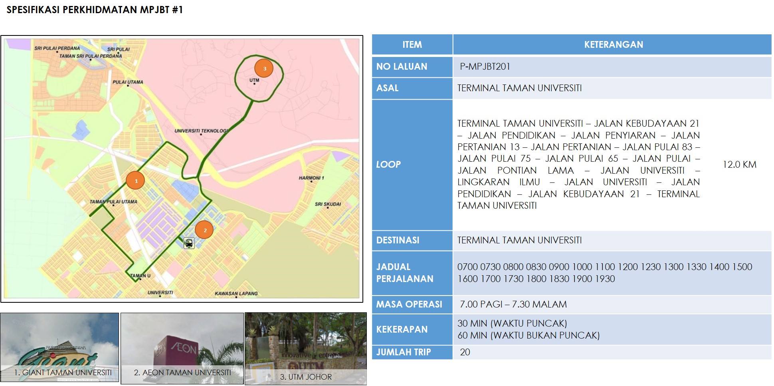Click the HARMONI 1 map label
Viewport: 774px width, 386px height.
tap(311, 178)
